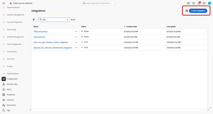Viewport: 213px width, 114px height.
Task: Open the feedback chat icon in header
Action: (x=188, y=3)
